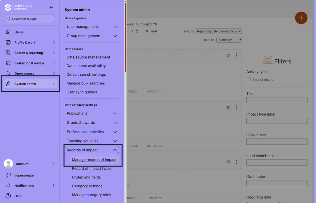Open Default search settings link
The width and height of the screenshot is (316, 203).
pos(86,74)
